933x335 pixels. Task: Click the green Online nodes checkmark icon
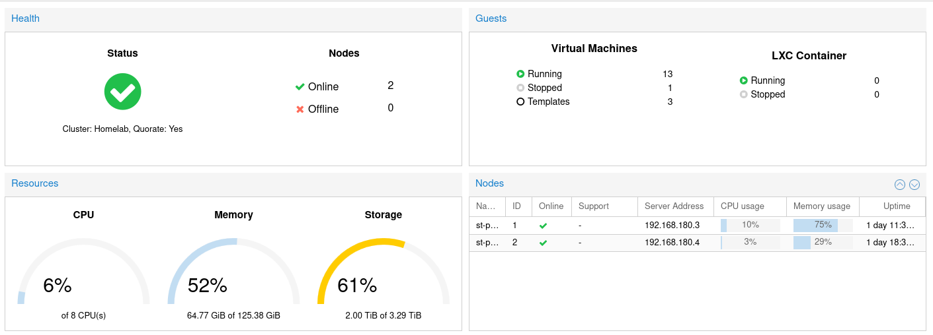click(x=300, y=87)
